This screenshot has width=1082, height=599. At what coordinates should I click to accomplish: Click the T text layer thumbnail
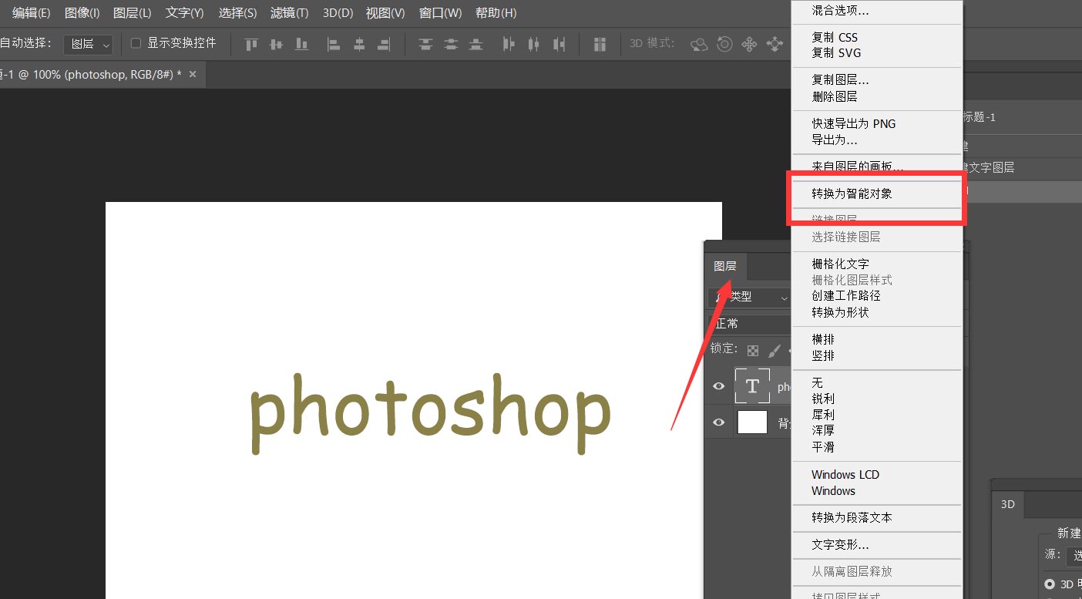click(x=752, y=386)
